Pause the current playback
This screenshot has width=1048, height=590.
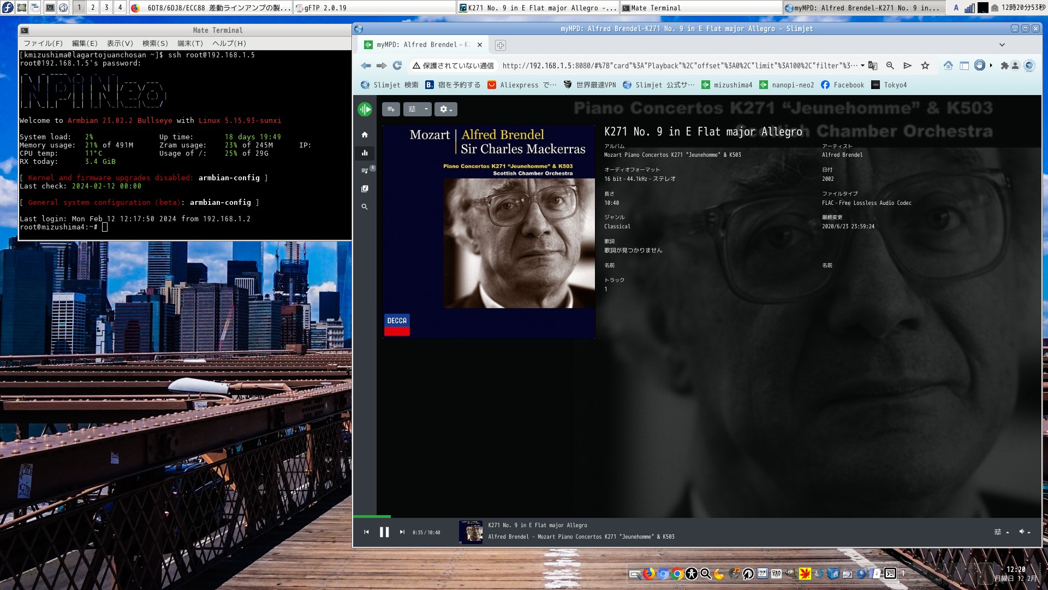[x=384, y=532]
